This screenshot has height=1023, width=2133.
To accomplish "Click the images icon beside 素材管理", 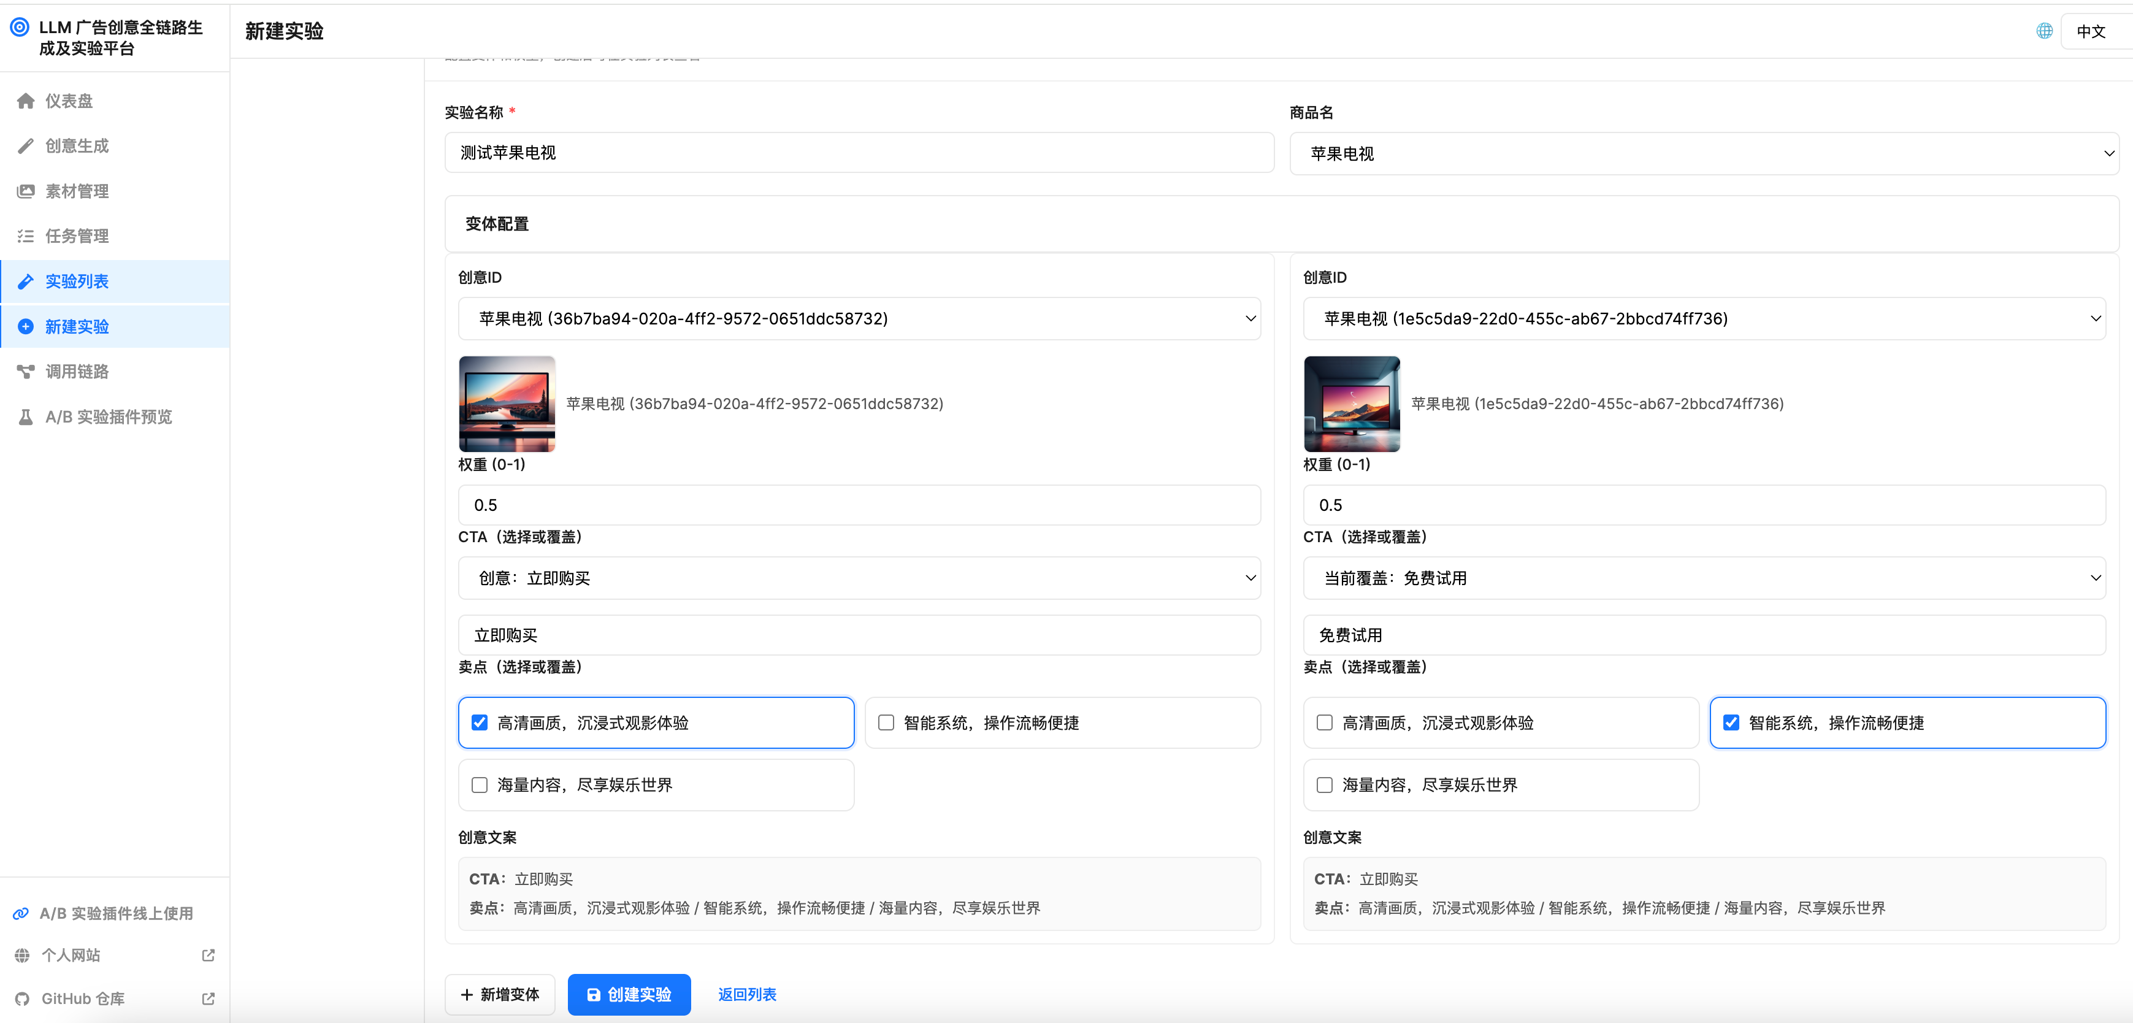I will (x=26, y=191).
